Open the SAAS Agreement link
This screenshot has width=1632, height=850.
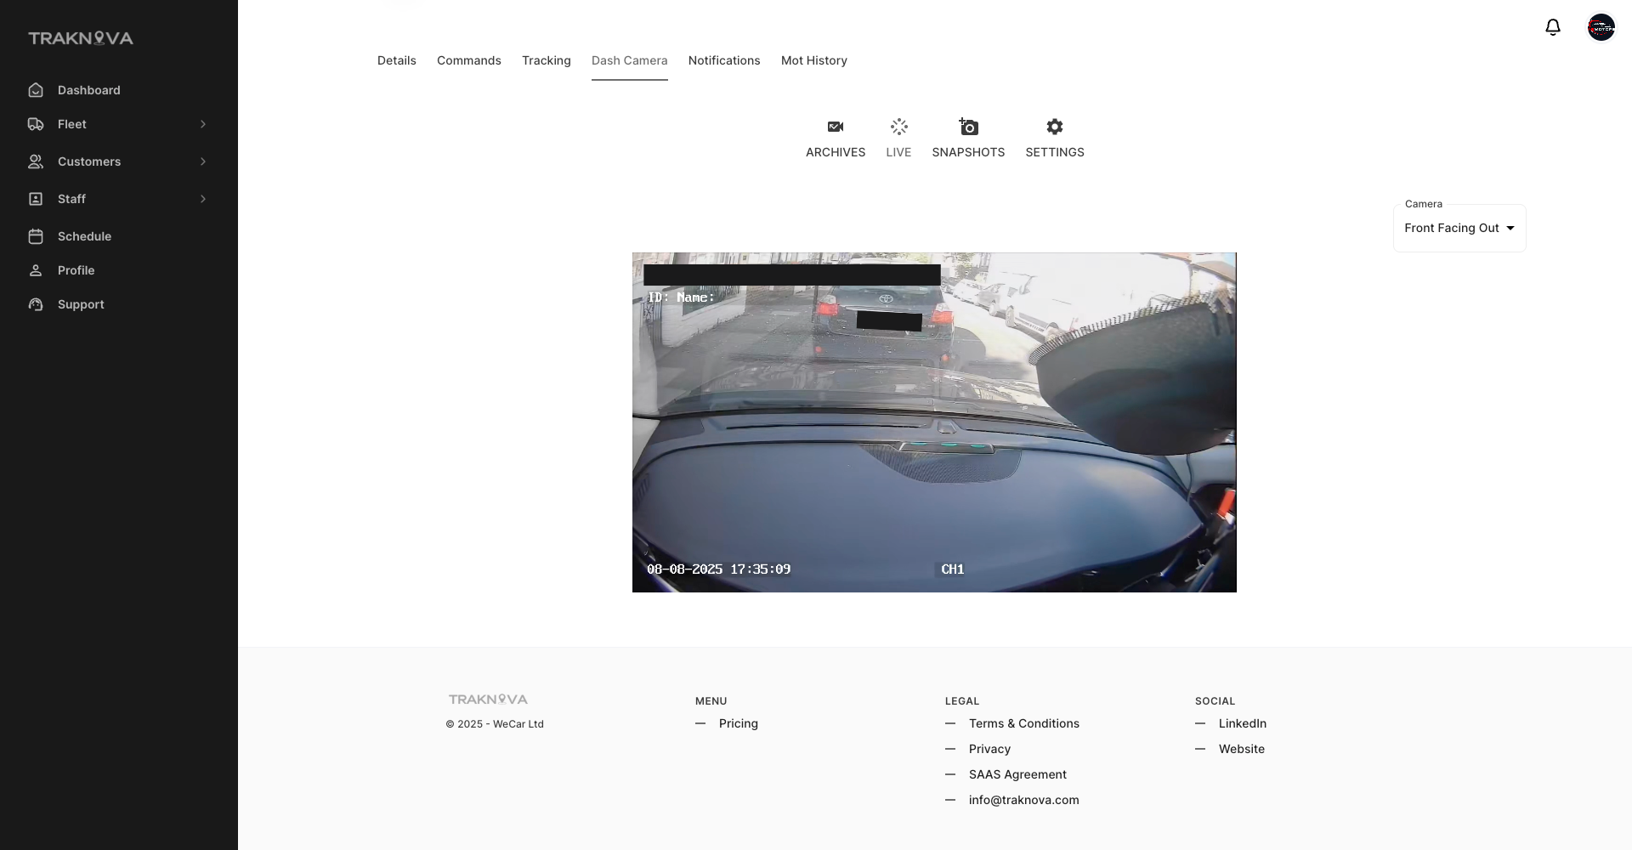point(1017,774)
